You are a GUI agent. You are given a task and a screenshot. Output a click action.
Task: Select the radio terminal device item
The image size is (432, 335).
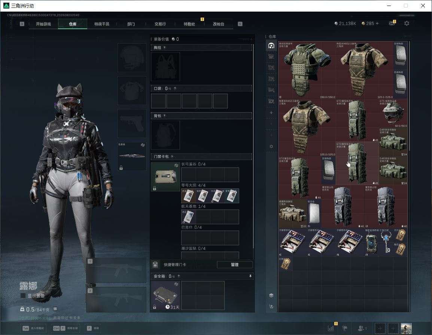pos(372,242)
